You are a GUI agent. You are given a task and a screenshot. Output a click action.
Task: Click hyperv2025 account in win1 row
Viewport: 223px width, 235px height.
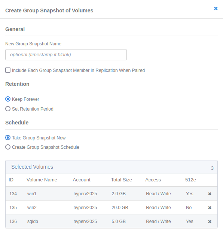coord(85,194)
